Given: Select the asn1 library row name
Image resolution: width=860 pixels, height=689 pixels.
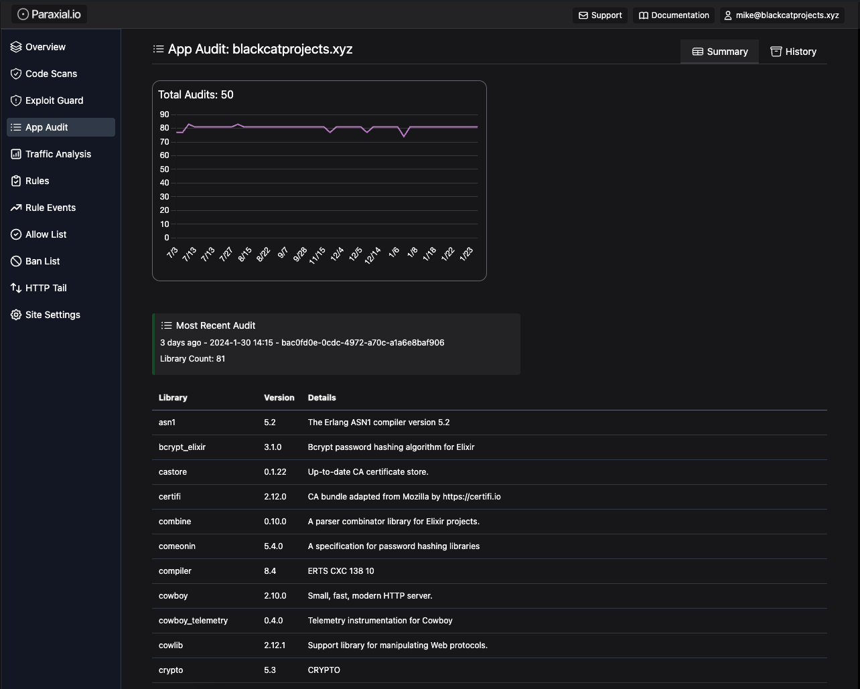Looking at the screenshot, I should coord(167,423).
